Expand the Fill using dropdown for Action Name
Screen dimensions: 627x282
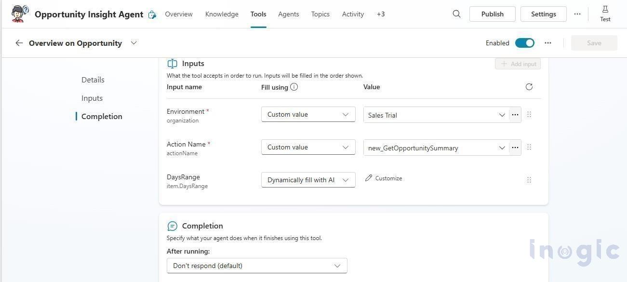(x=308, y=147)
